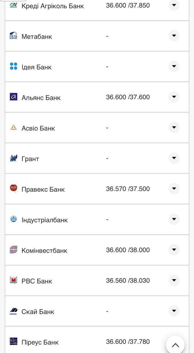Click the Метабанк logo icon
This screenshot has height=353, width=194.
pyautogui.click(x=13, y=36)
